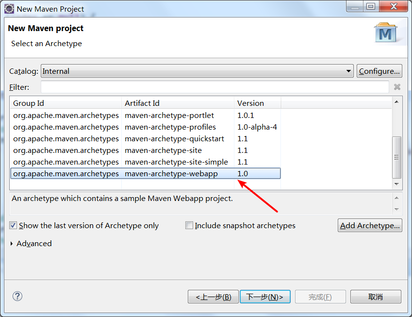Click the archetype list scroll up arrow
This screenshot has width=412, height=317.
coord(397,102)
